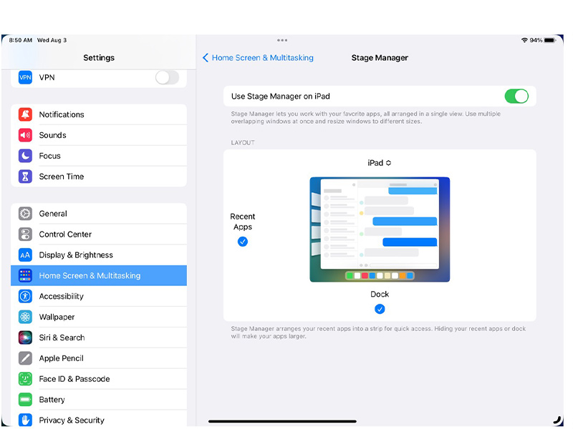Tap the General gear icon
Screen dimensions: 573x429
coord(25,214)
